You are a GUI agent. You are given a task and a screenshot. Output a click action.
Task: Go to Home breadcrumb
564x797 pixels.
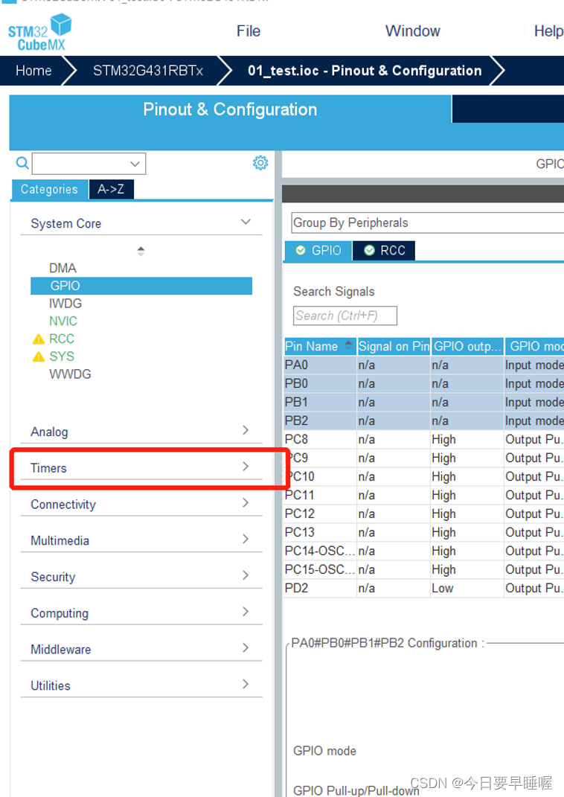(x=33, y=71)
